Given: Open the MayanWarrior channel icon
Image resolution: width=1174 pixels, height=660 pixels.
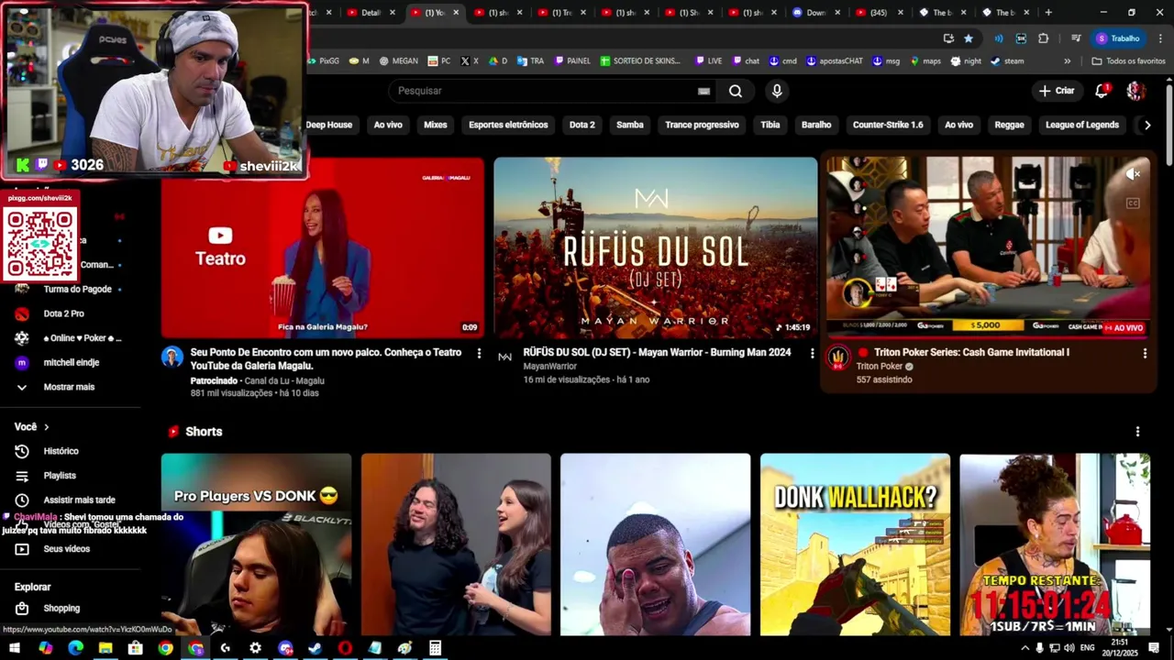Looking at the screenshot, I should [x=504, y=357].
